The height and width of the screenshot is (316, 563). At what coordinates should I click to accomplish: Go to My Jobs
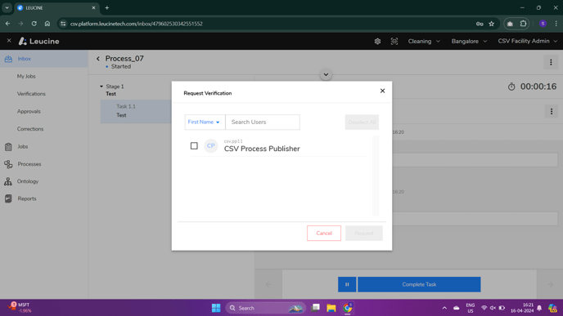(26, 76)
